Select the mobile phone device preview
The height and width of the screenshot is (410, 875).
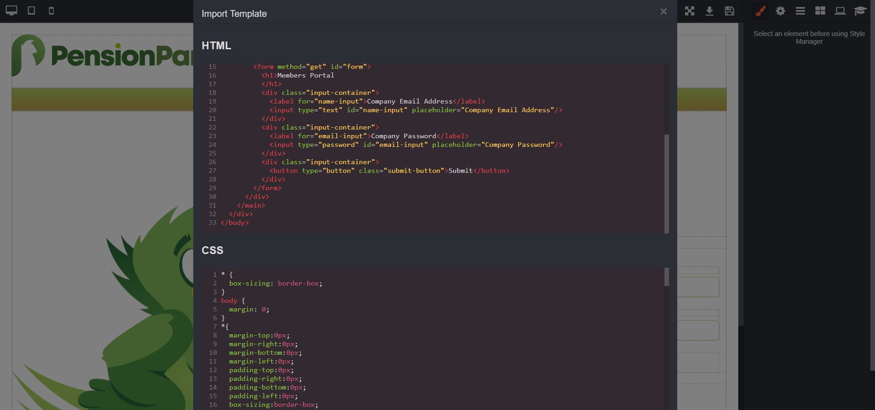click(51, 11)
